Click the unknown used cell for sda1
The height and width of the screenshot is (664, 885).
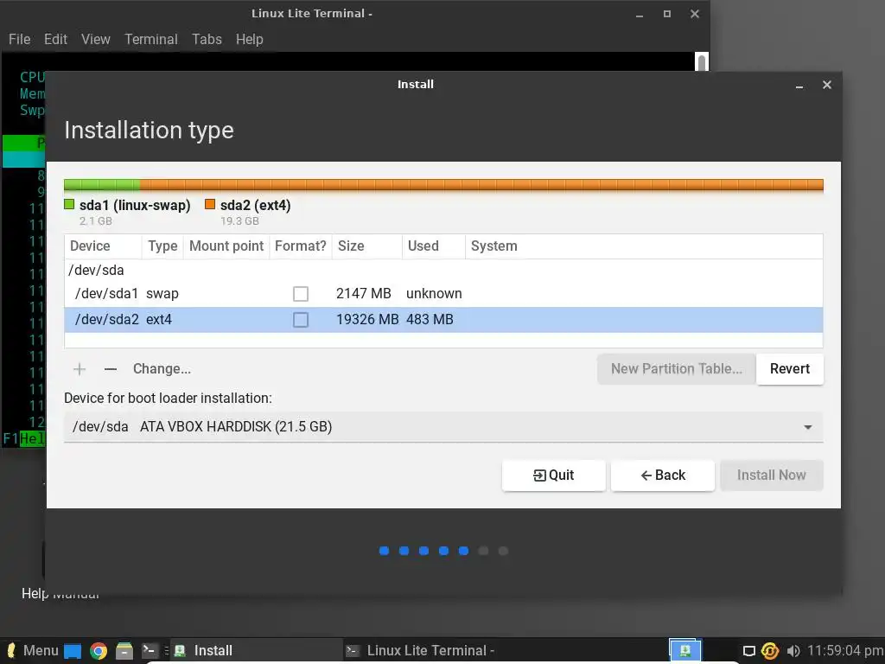[x=434, y=294]
